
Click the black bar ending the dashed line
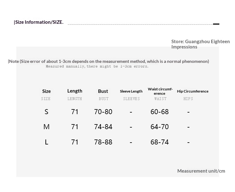point(216,24)
